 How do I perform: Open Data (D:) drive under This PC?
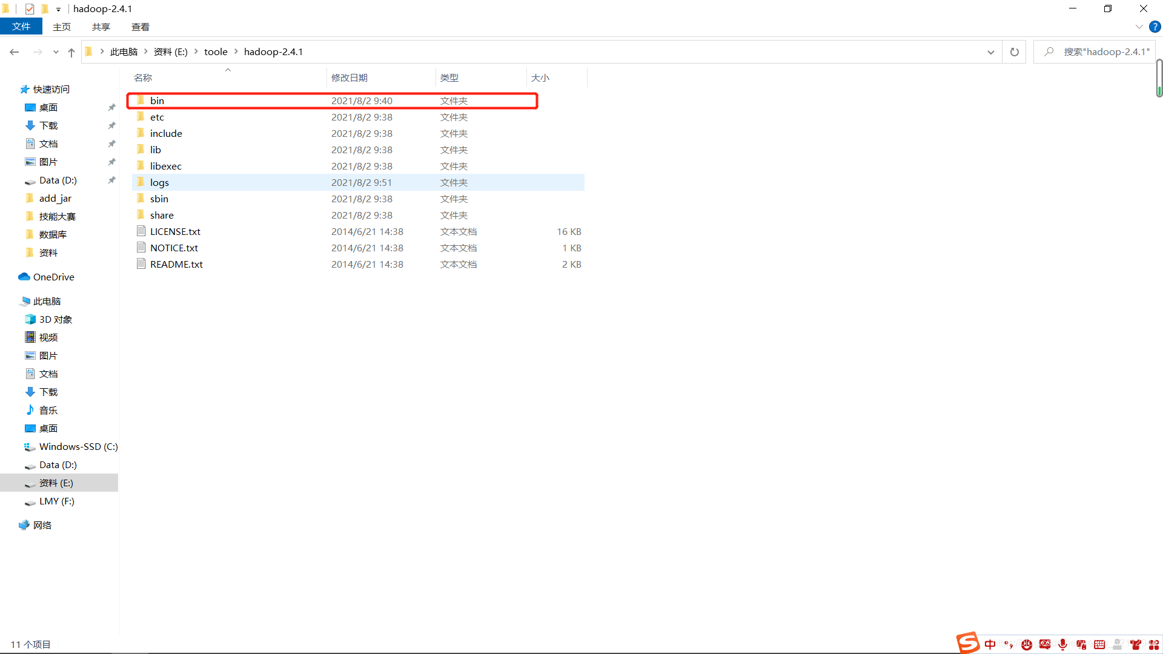tap(58, 464)
